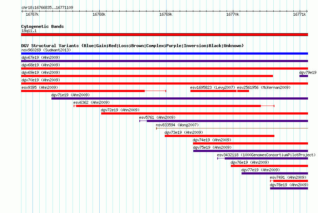
Task: Click the purple dgv67e19 inversion bar
Action: click(x=164, y=61)
